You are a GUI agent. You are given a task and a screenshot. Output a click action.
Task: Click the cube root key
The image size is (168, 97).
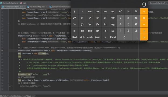click(x=90, y=24)
